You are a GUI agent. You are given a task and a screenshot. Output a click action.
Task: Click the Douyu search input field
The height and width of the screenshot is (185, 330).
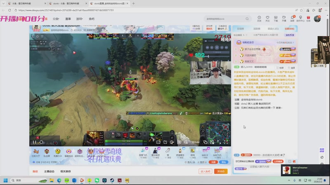[x=225, y=19]
